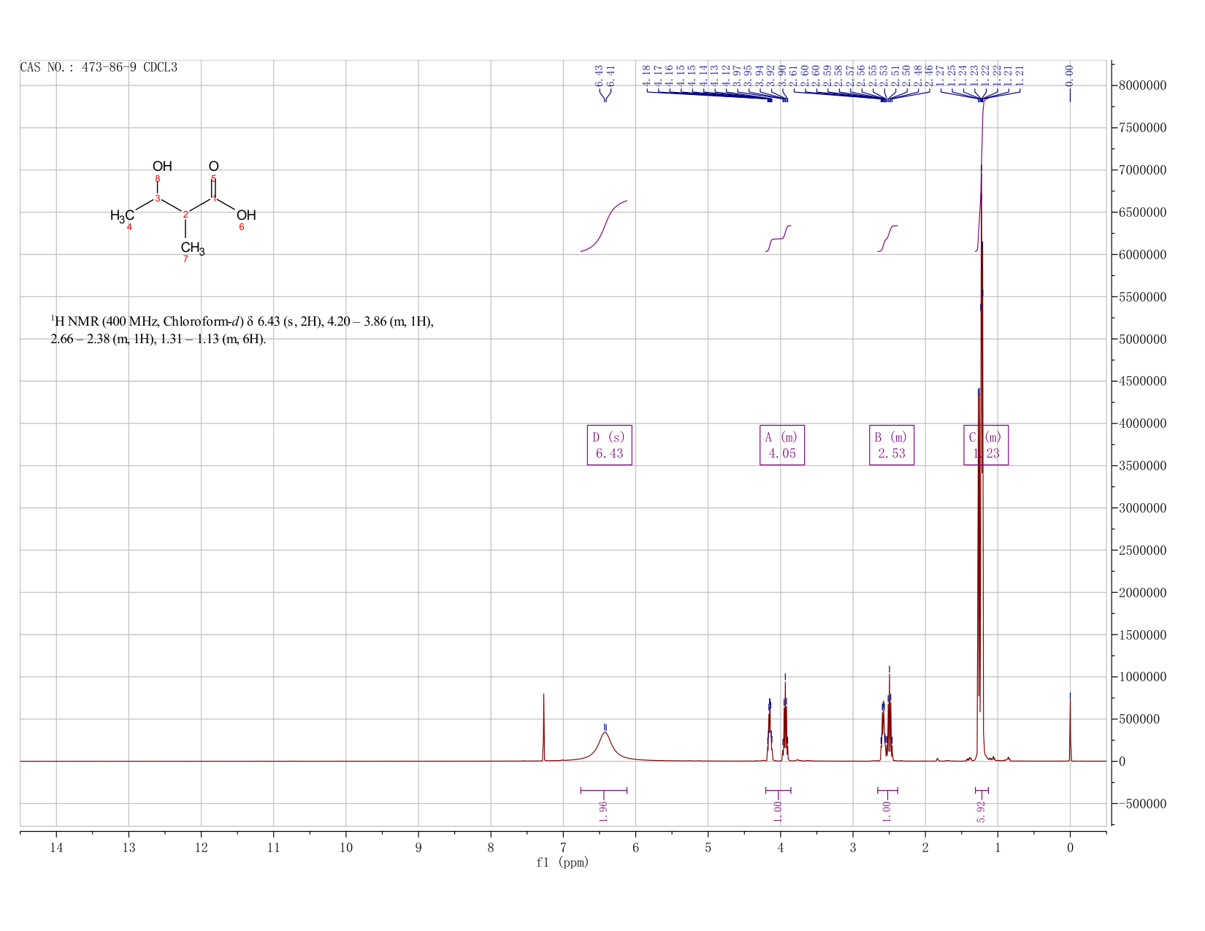Viewport: 1205px width, 931px height.
Task: Click the acid OH labeled 6 in structure
Action: (246, 215)
